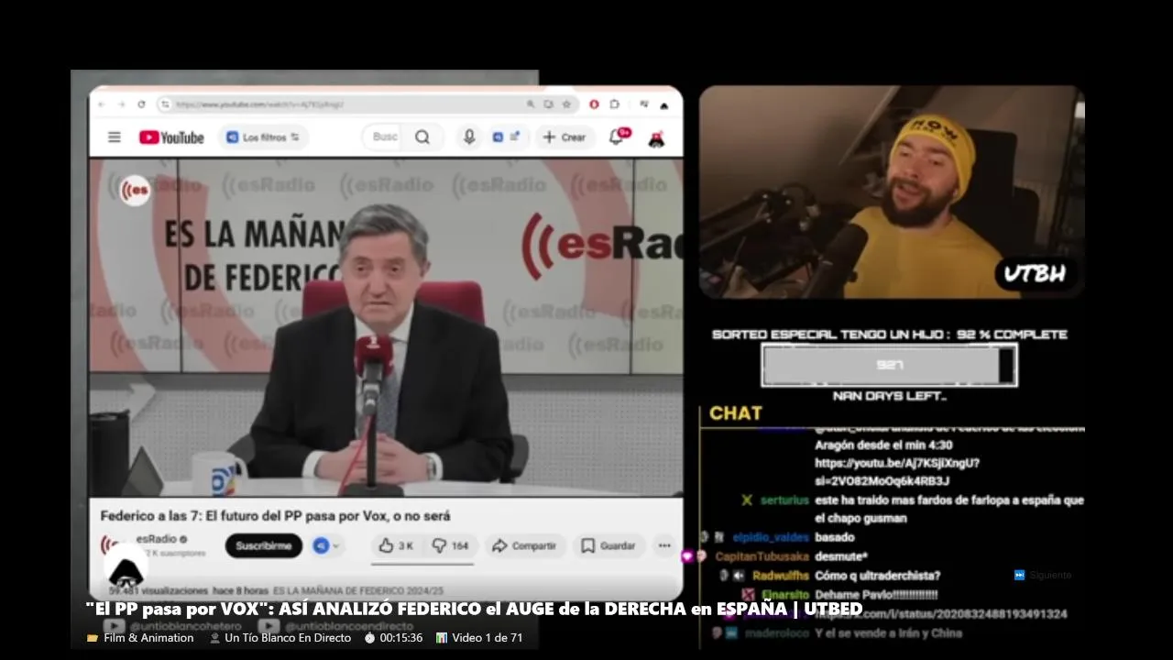Open YouTube notifications bell
1173x660 pixels.
point(617,137)
